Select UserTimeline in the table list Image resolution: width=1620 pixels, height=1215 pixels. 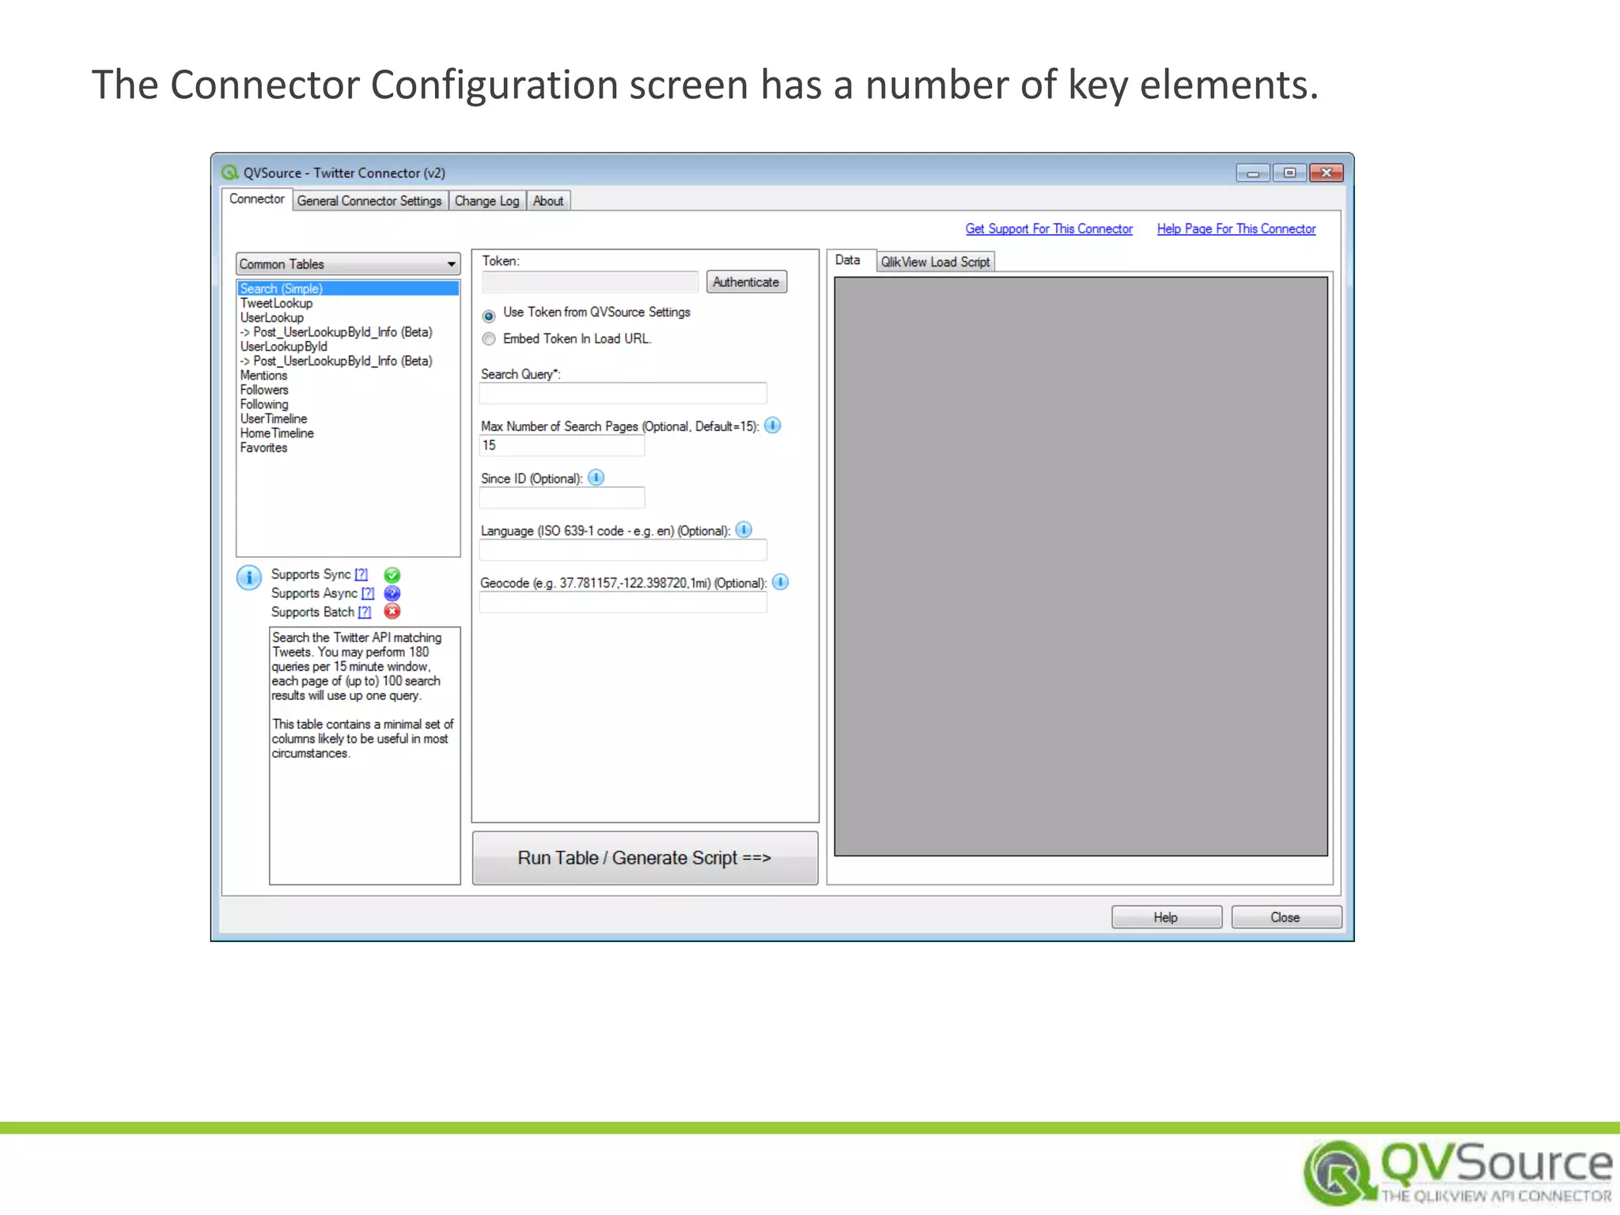348,418
